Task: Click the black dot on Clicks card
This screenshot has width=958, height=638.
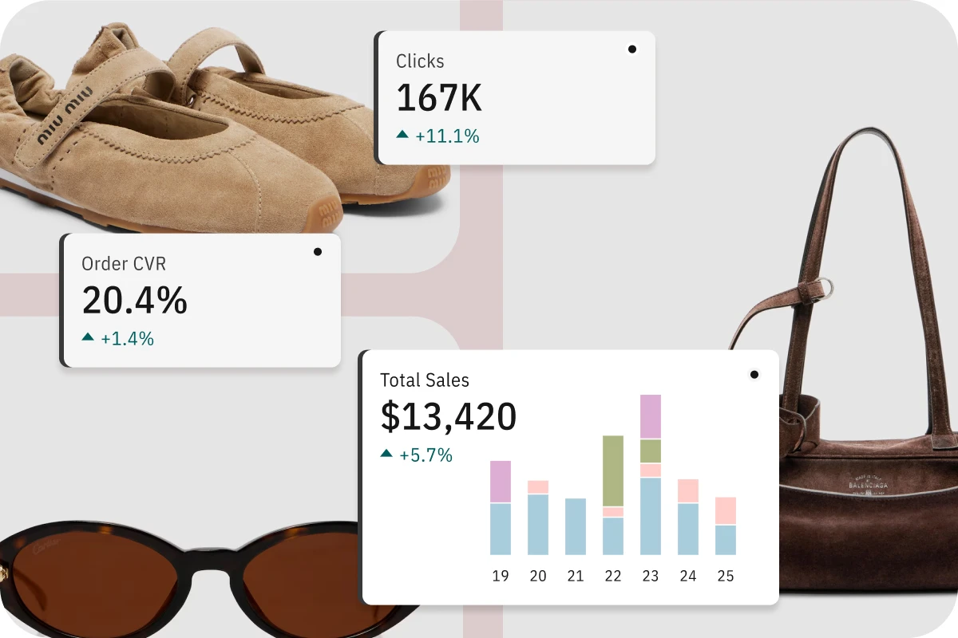Action: pos(632,49)
